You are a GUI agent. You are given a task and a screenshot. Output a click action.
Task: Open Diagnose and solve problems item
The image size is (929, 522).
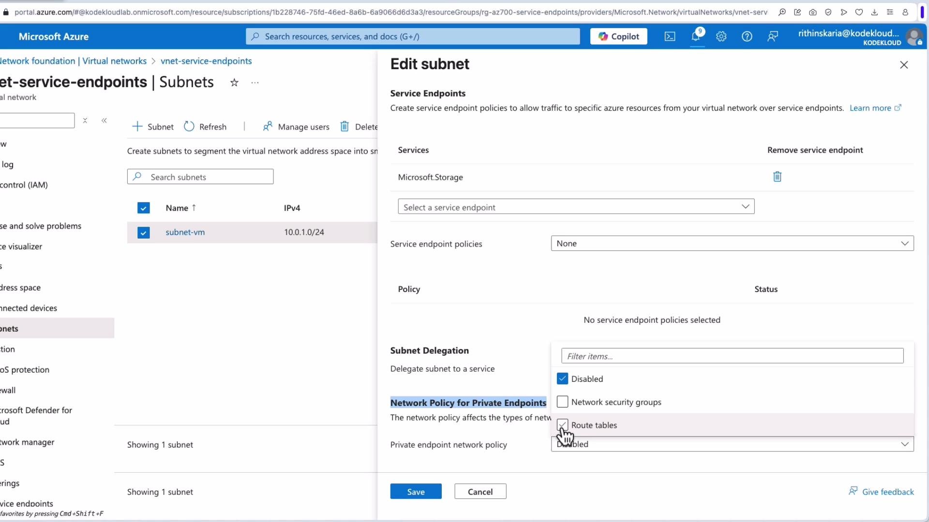coord(41,226)
